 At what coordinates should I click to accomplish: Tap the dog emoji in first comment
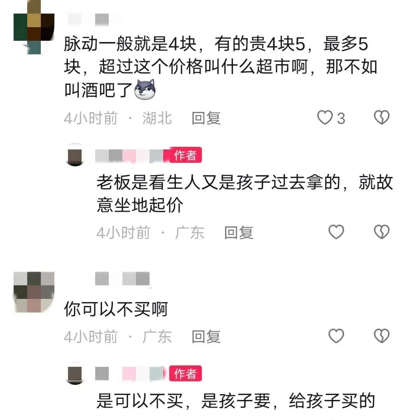click(x=145, y=89)
